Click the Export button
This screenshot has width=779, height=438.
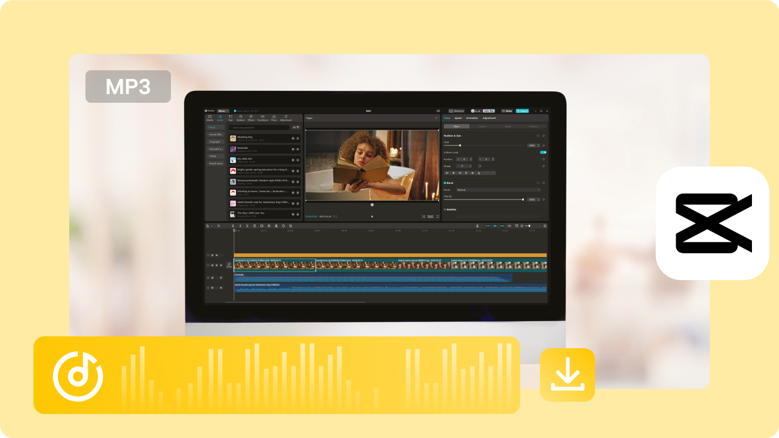pos(523,111)
